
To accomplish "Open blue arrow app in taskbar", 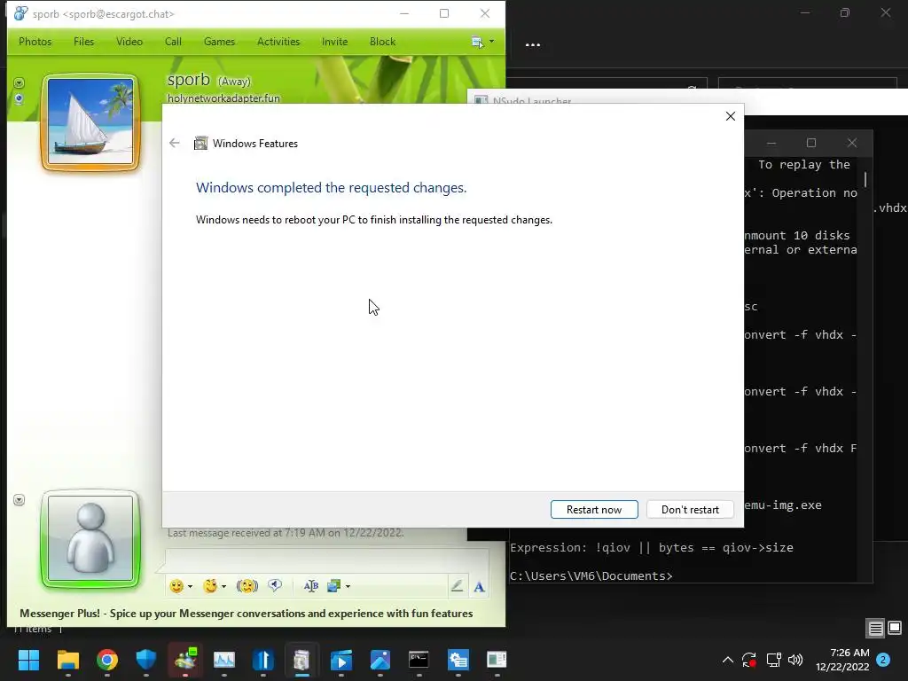I will click(262, 660).
